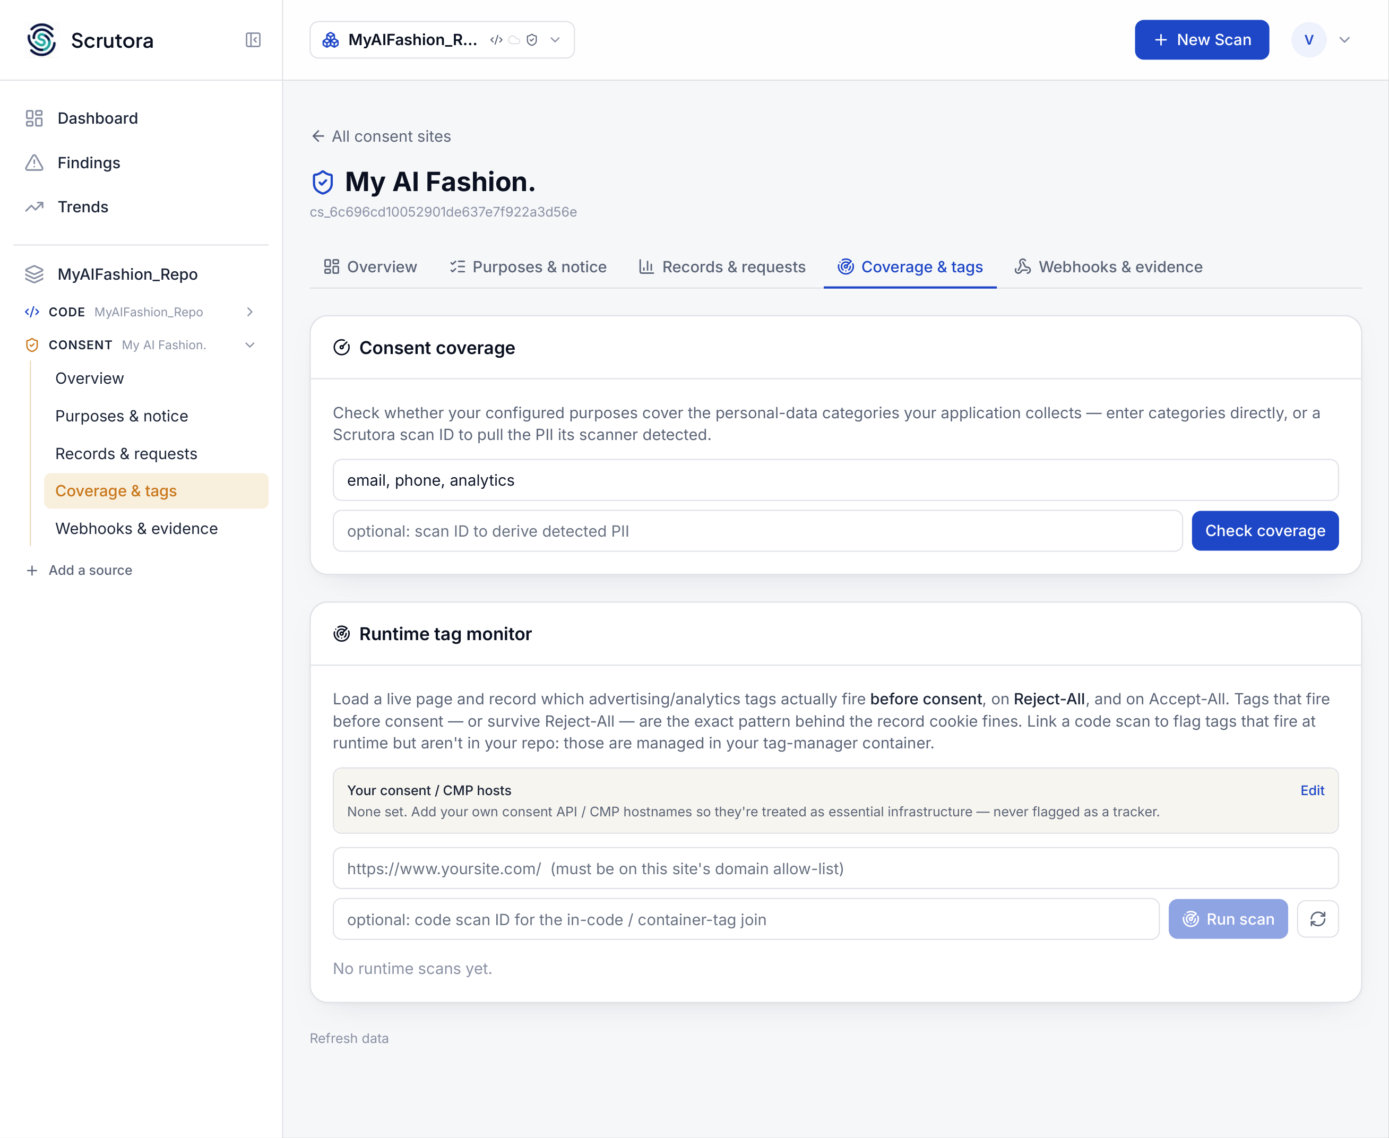Go back to All consent sites
The image size is (1389, 1138).
click(x=381, y=136)
